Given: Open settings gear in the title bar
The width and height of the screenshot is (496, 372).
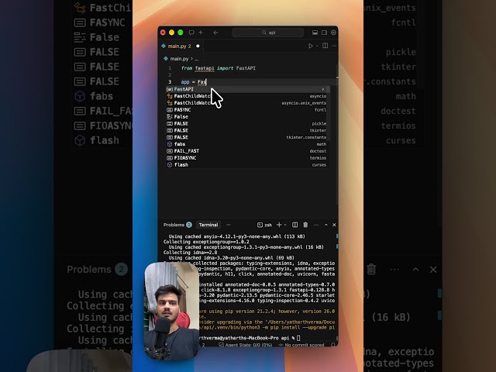Looking at the screenshot, I should tap(333, 33).
